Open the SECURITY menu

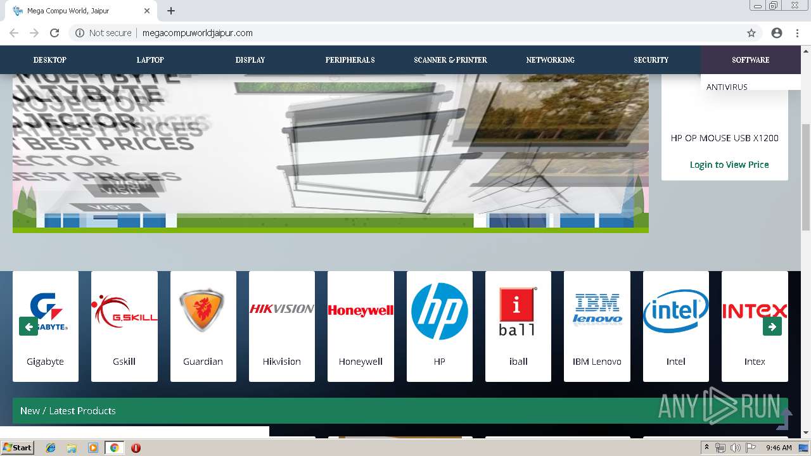(651, 60)
